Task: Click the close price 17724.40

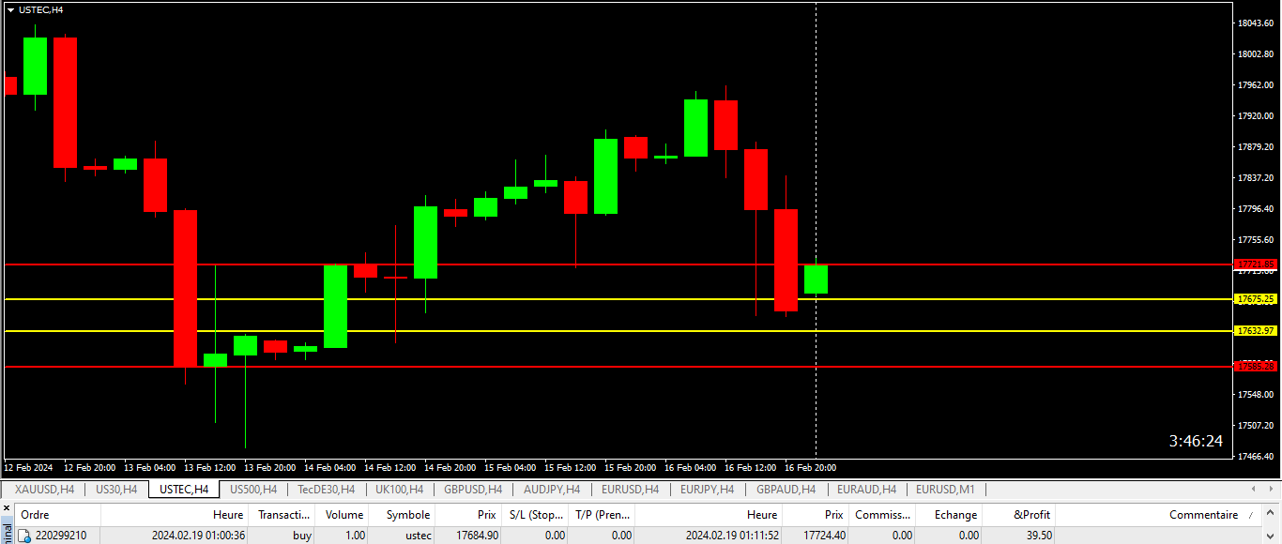Action: 824,536
